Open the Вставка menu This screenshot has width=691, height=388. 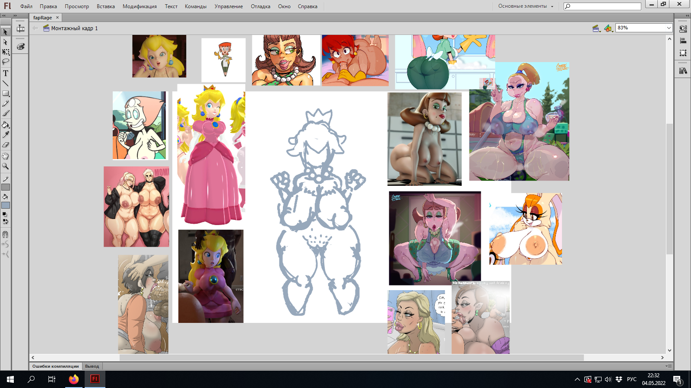coord(106,6)
